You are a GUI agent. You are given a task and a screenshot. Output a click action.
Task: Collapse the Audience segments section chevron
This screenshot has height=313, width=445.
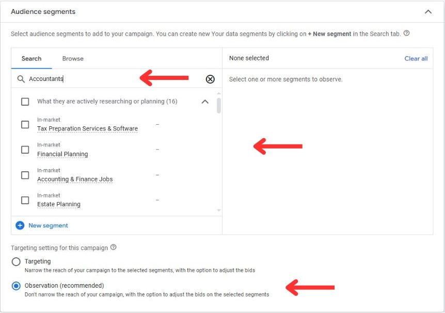(428, 12)
